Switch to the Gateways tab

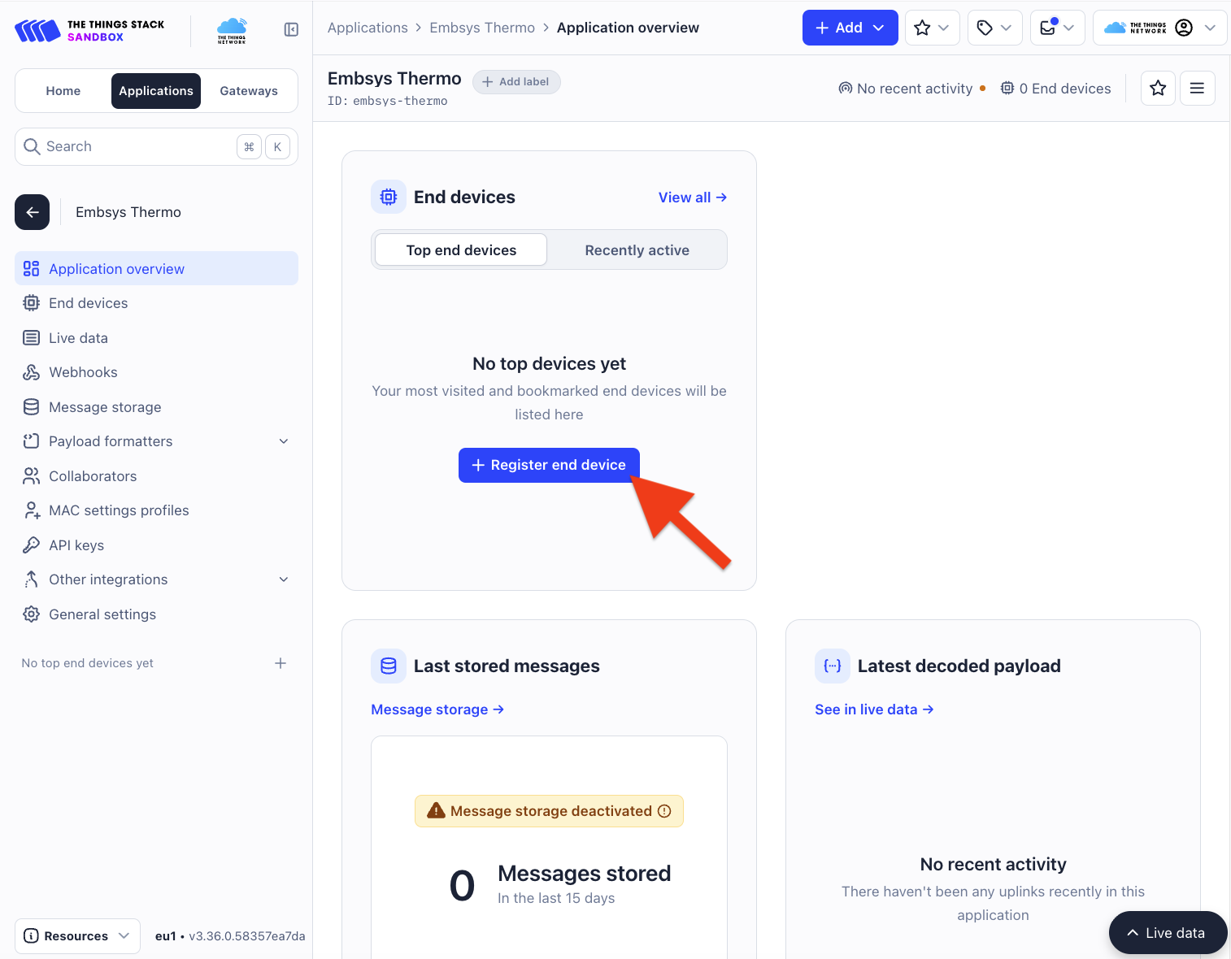(x=249, y=91)
